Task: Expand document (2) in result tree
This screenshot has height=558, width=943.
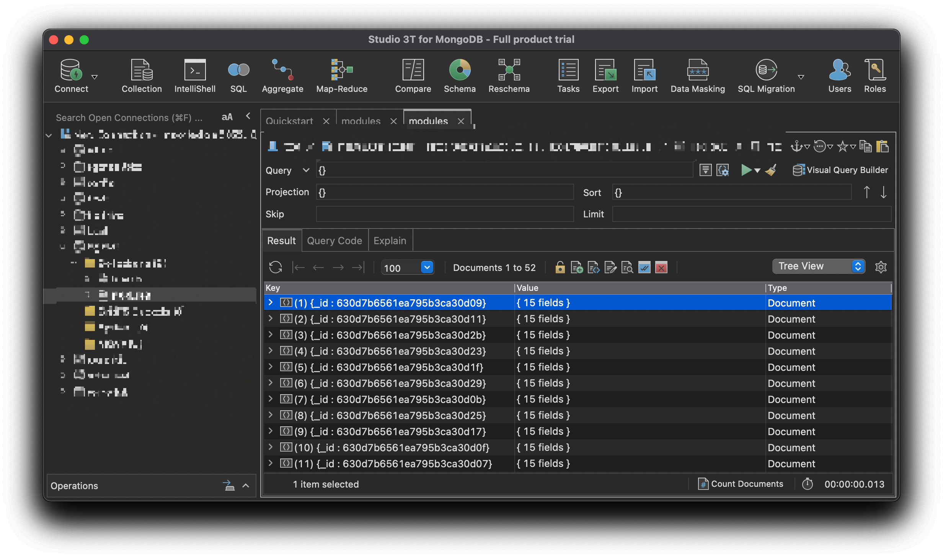Action: [271, 318]
